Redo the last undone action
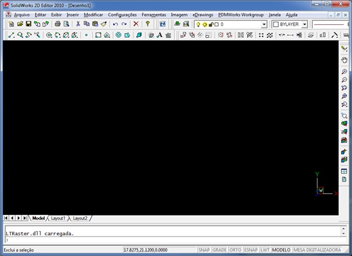The image size is (352, 256). tap(124, 24)
